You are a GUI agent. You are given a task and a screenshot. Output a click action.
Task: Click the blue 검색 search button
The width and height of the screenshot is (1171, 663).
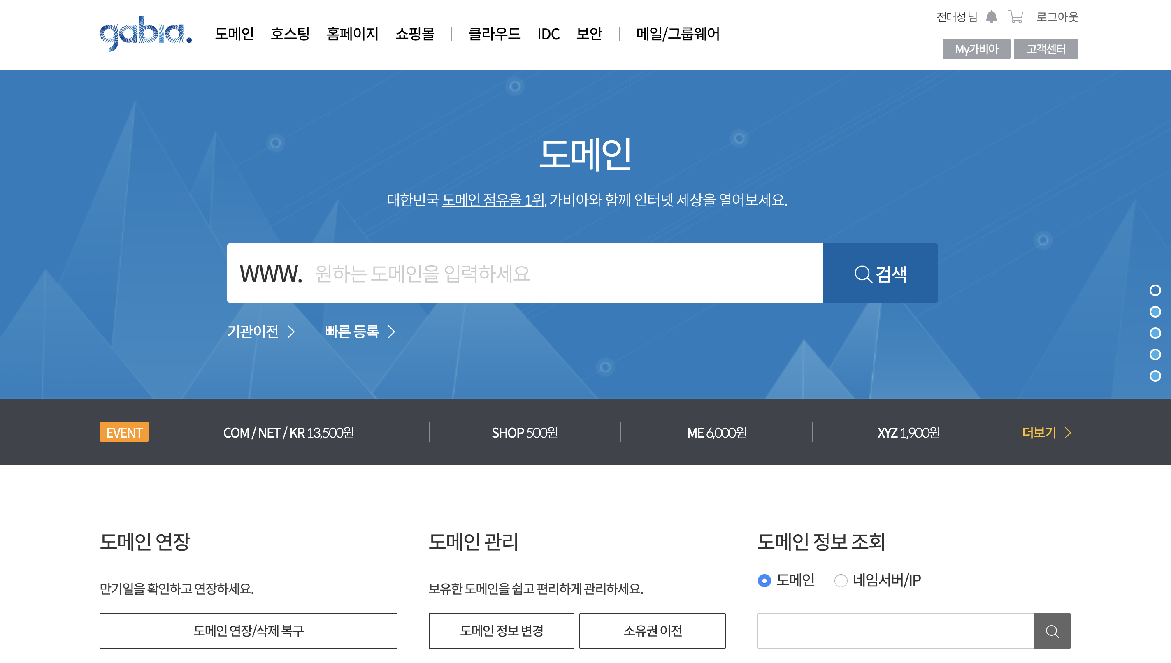tap(880, 273)
